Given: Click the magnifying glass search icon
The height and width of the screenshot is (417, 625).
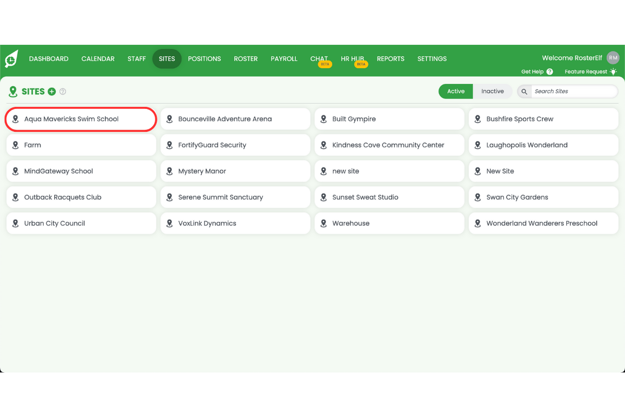Looking at the screenshot, I should tap(524, 92).
